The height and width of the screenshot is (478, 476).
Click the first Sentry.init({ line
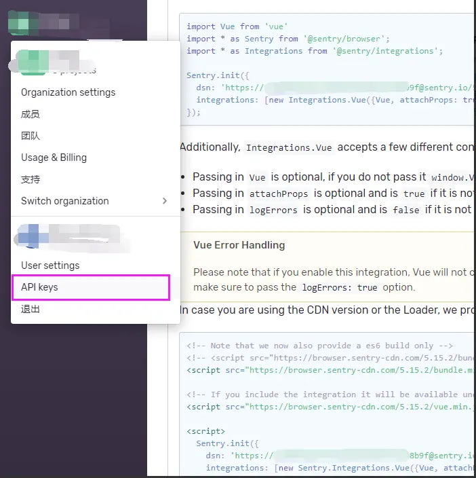pyautogui.click(x=218, y=75)
